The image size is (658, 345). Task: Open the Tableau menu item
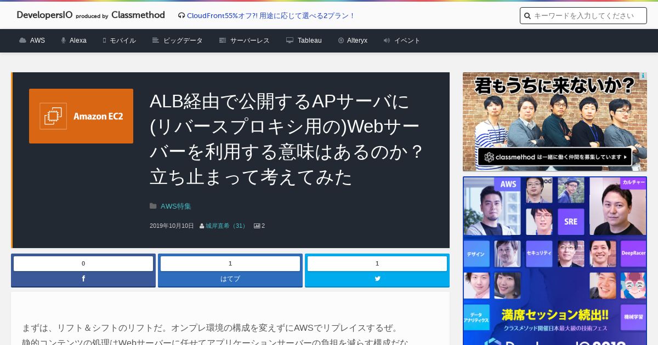click(x=310, y=41)
